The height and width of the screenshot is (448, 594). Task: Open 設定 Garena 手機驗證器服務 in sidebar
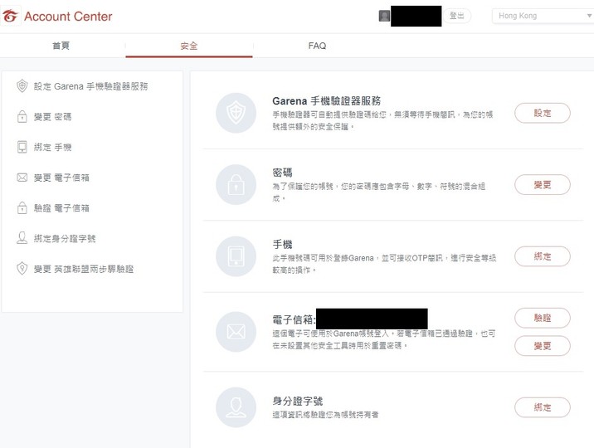tap(90, 86)
